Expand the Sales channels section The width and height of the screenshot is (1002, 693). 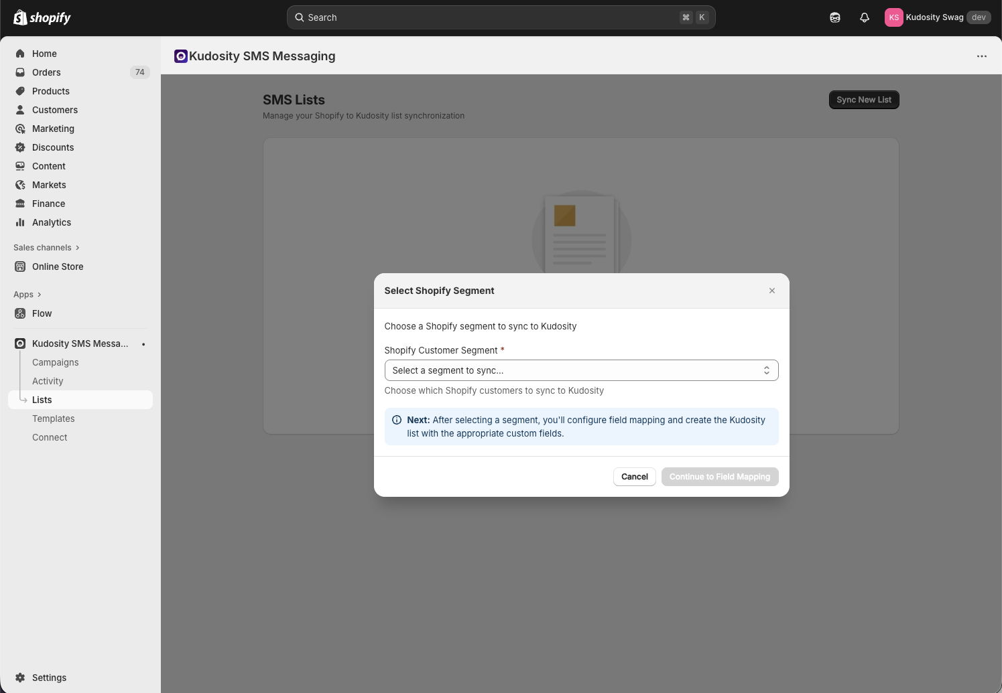click(46, 248)
